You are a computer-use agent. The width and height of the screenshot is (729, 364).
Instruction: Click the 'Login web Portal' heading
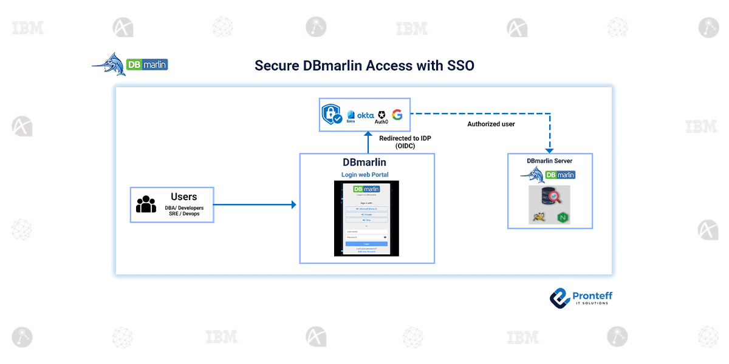pyautogui.click(x=365, y=175)
